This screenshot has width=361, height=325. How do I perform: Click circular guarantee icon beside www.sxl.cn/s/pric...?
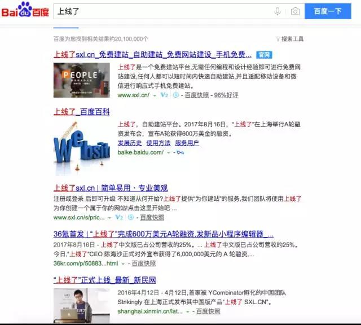point(130,217)
